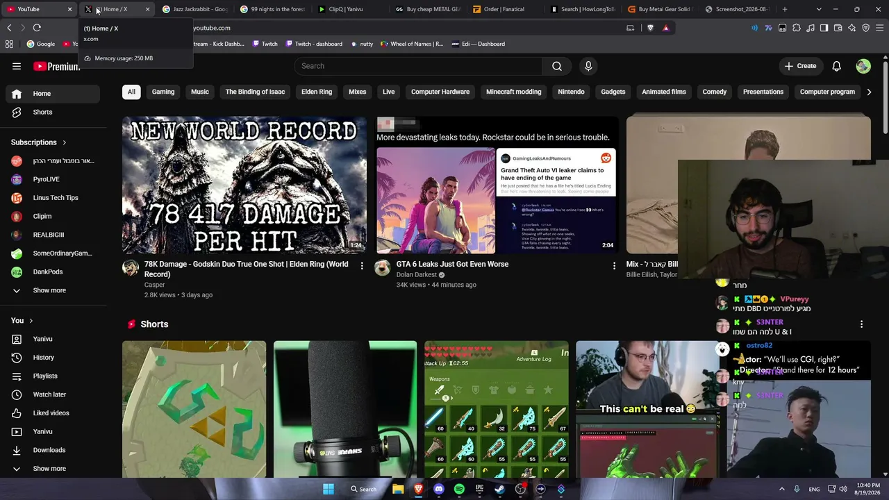The height and width of the screenshot is (500, 889).
Task: Open YouTube notifications bell
Action: point(837,66)
